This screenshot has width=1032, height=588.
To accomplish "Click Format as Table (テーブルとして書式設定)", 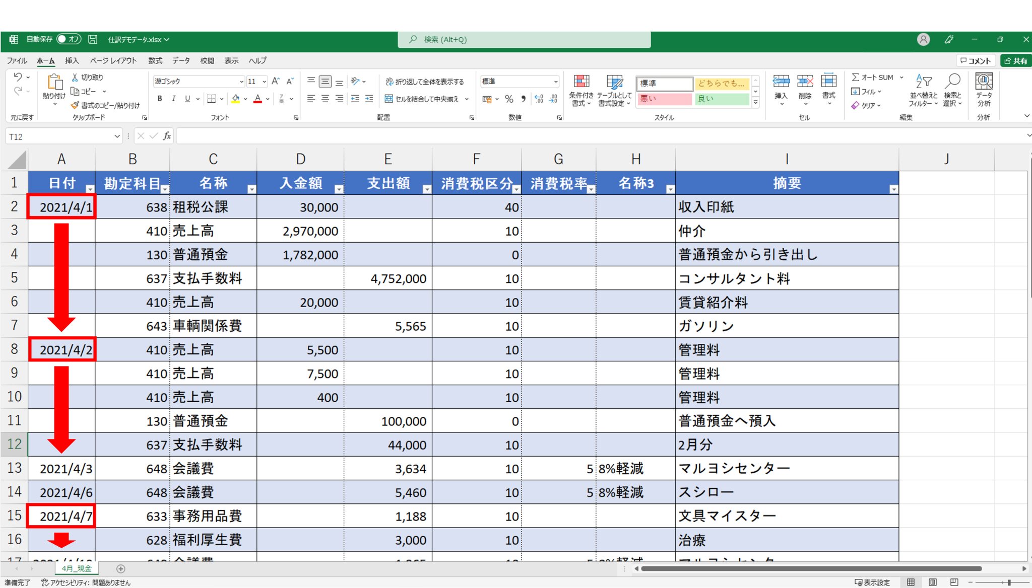I will tap(614, 90).
